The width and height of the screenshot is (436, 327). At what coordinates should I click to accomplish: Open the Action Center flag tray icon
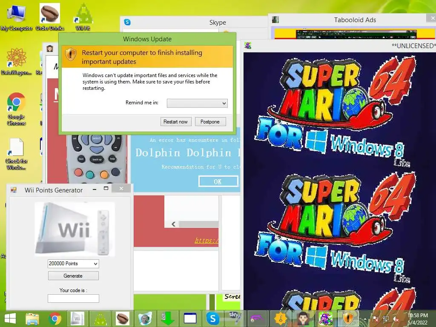[375, 319]
